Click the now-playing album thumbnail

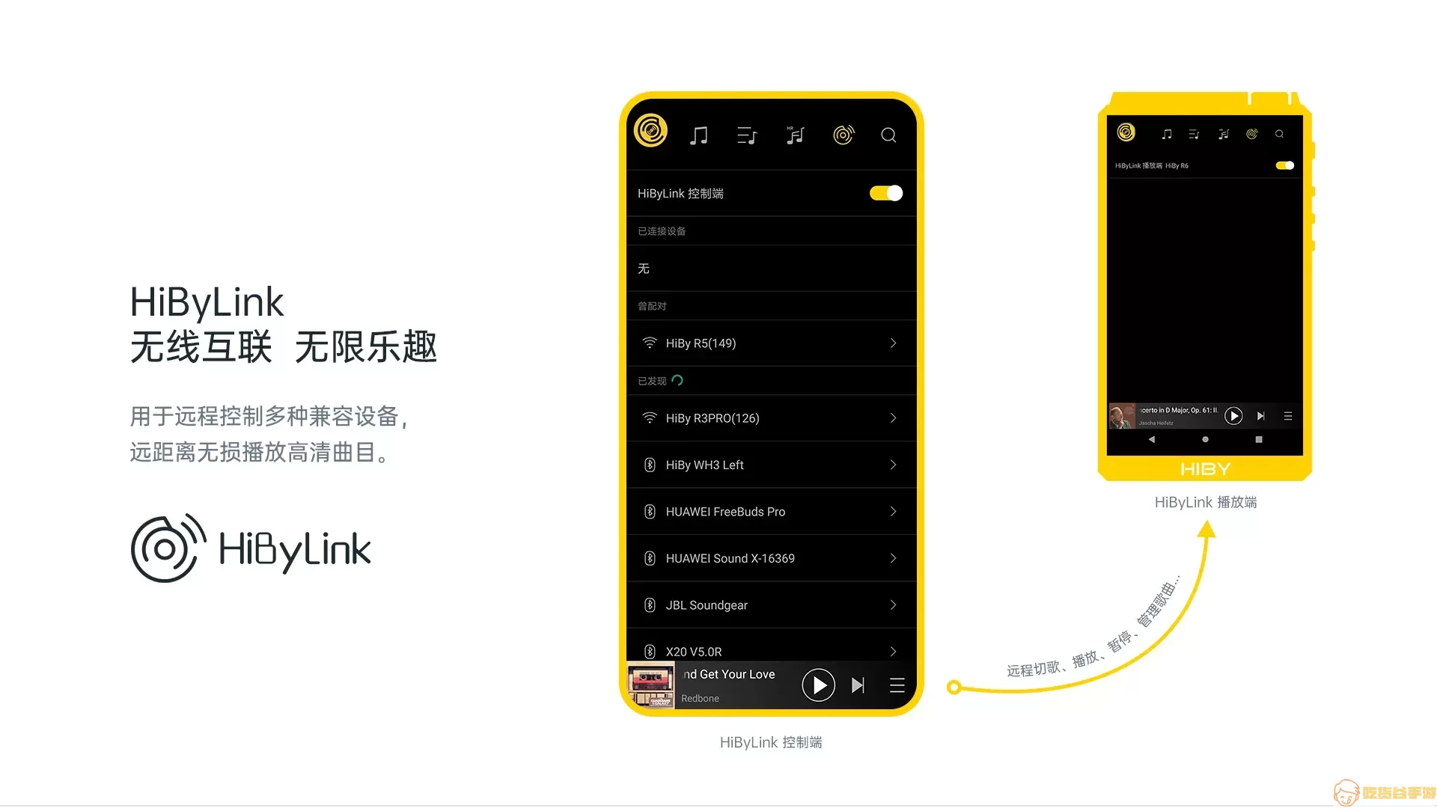[x=650, y=684]
